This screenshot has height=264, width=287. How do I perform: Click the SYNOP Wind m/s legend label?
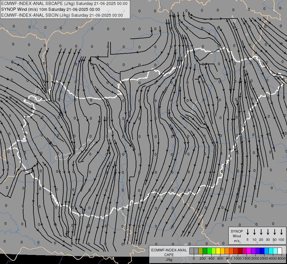point(237,236)
